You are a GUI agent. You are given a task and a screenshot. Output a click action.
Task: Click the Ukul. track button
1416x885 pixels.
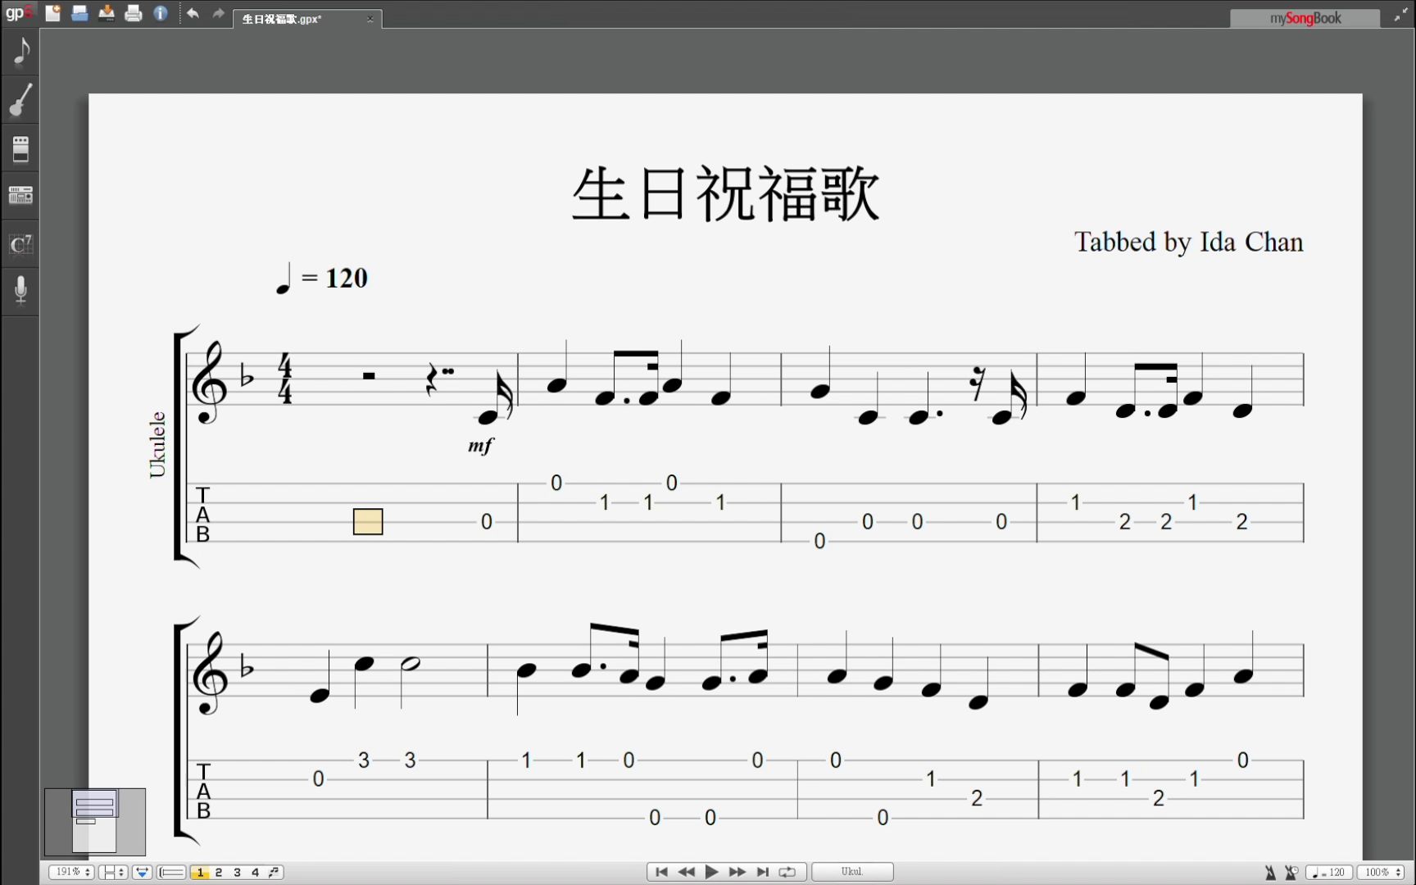[851, 872]
